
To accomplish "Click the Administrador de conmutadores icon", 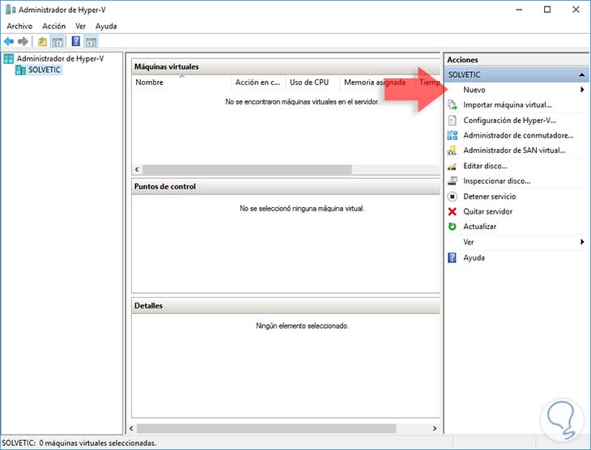I will (453, 135).
